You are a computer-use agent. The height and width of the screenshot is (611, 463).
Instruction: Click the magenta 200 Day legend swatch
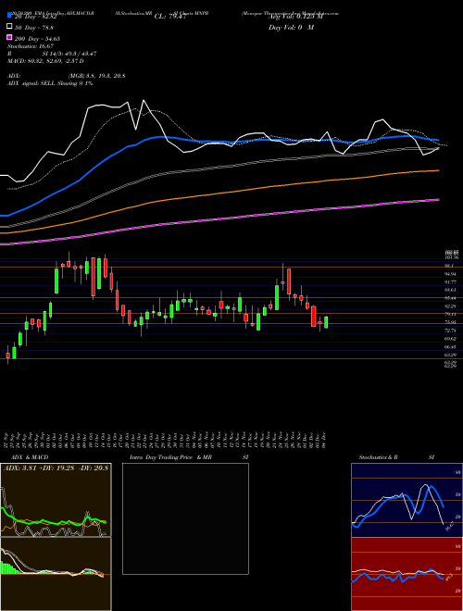tap(9, 37)
